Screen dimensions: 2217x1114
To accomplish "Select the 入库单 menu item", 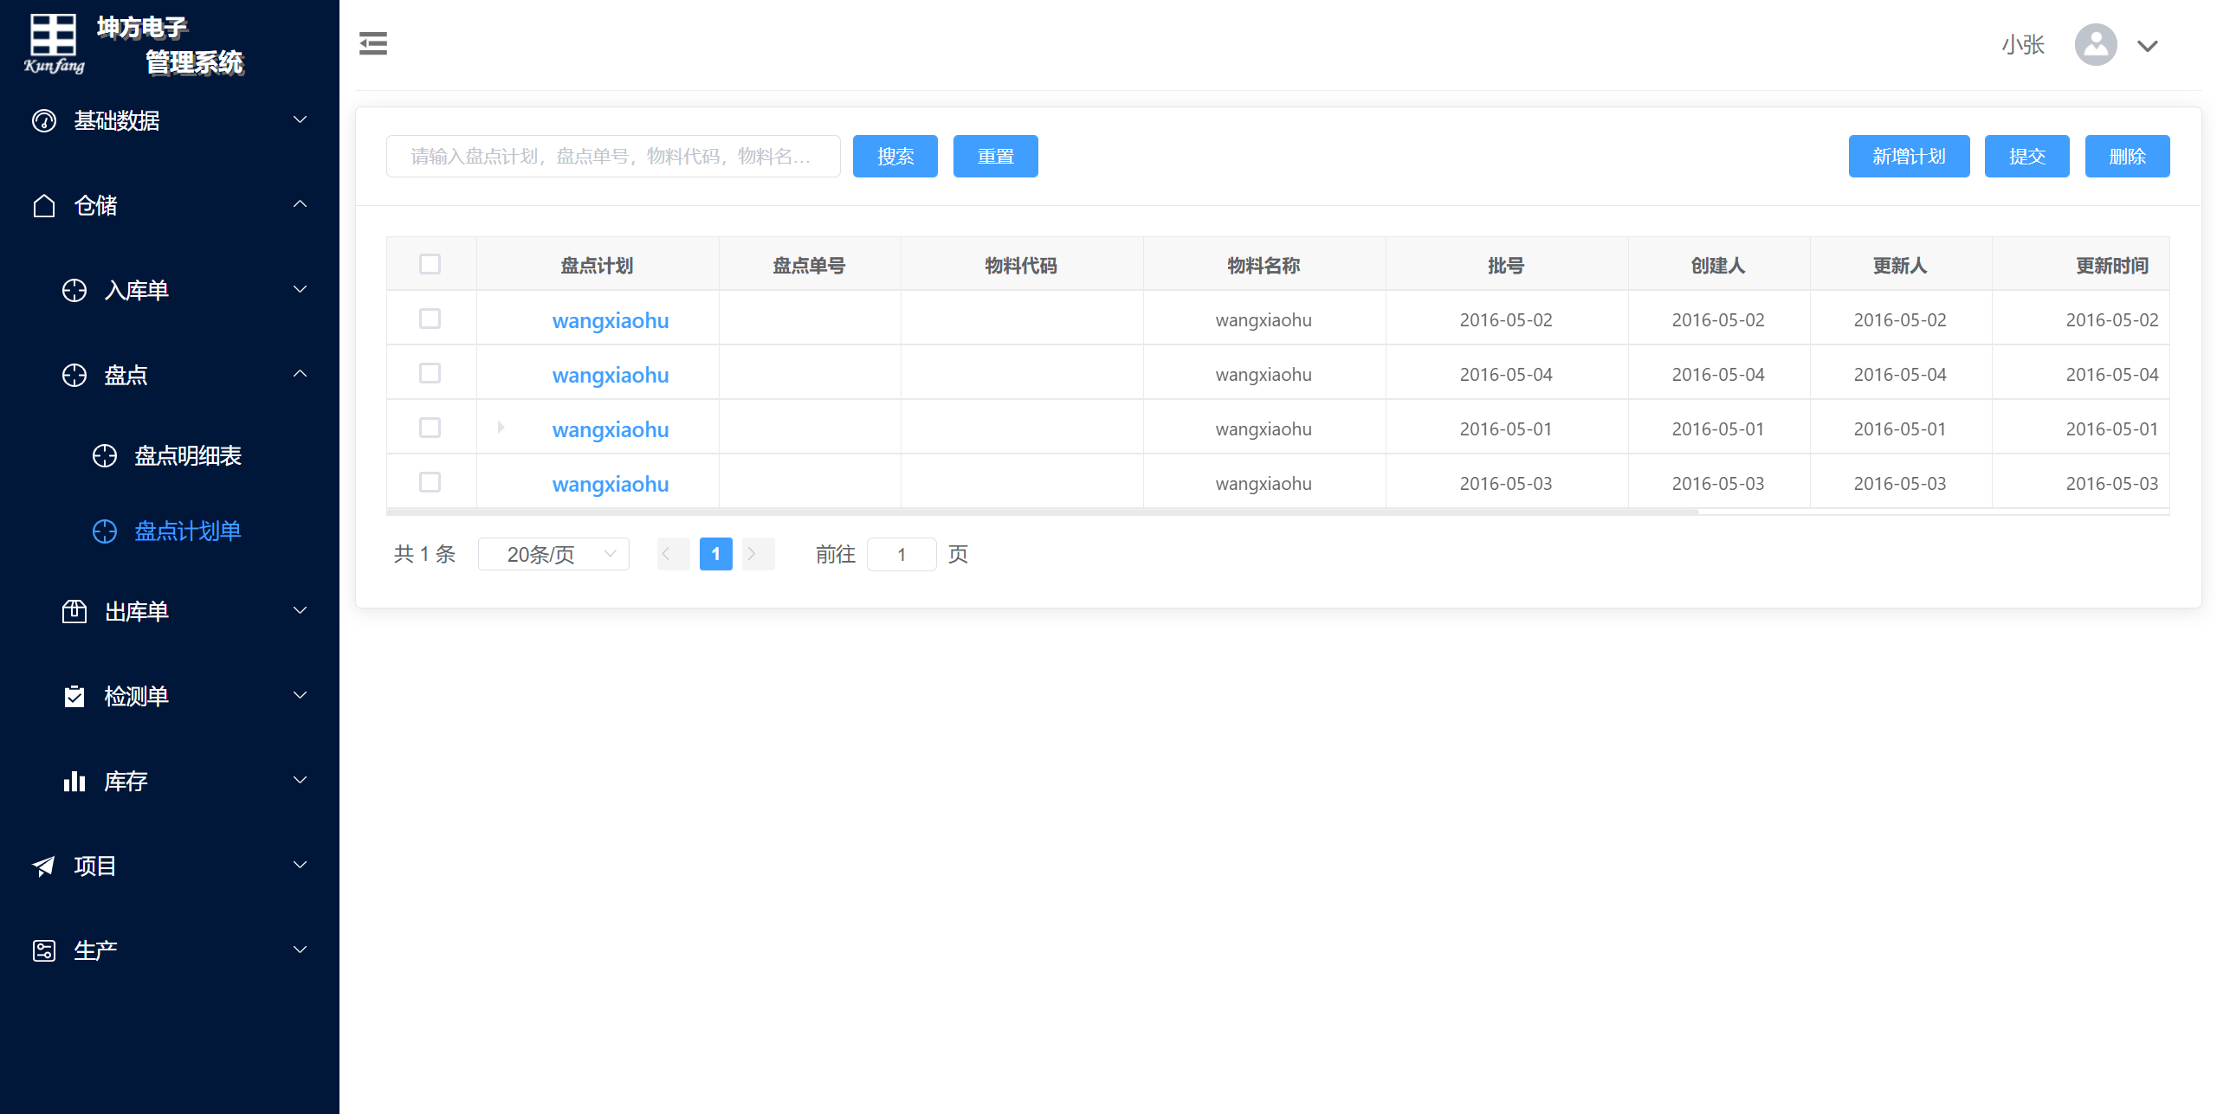I will pyautogui.click(x=170, y=290).
